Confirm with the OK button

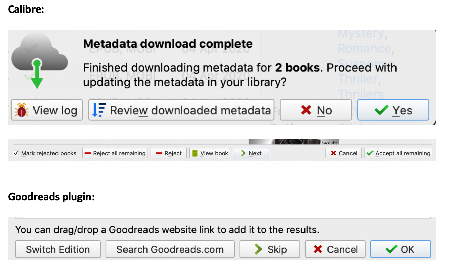click(x=400, y=249)
